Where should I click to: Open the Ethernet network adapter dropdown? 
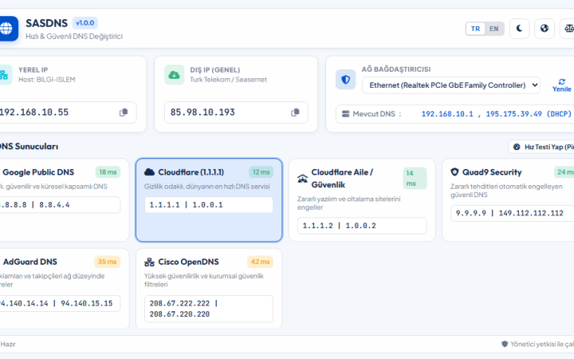click(451, 85)
